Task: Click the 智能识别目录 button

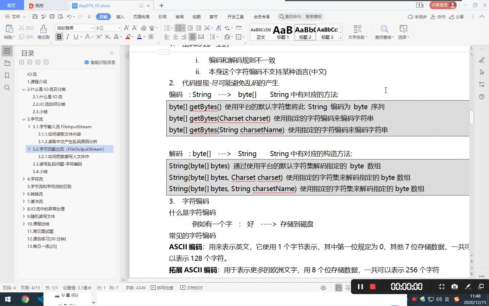Action: coord(100,62)
